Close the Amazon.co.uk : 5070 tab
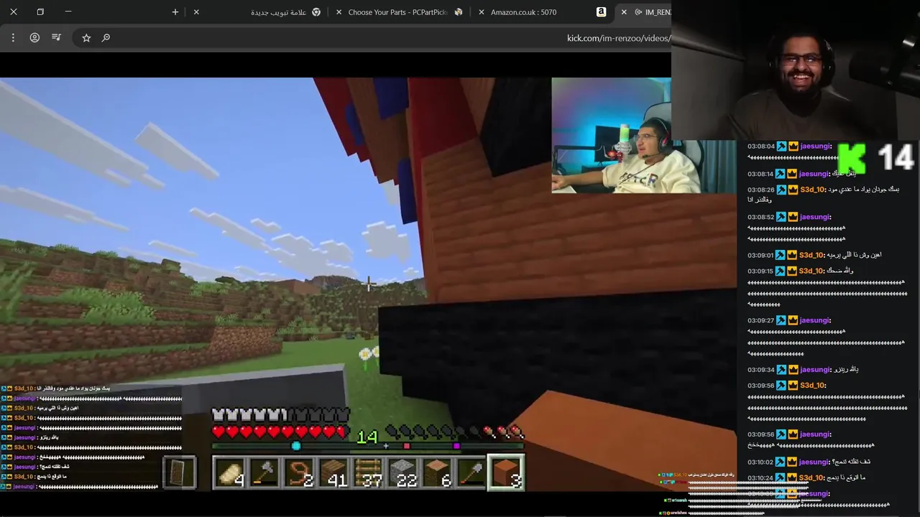Viewport: 920px width, 517px height. (482, 12)
